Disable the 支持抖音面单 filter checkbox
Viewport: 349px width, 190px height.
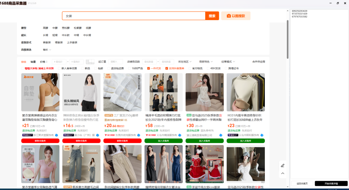(x=167, y=68)
